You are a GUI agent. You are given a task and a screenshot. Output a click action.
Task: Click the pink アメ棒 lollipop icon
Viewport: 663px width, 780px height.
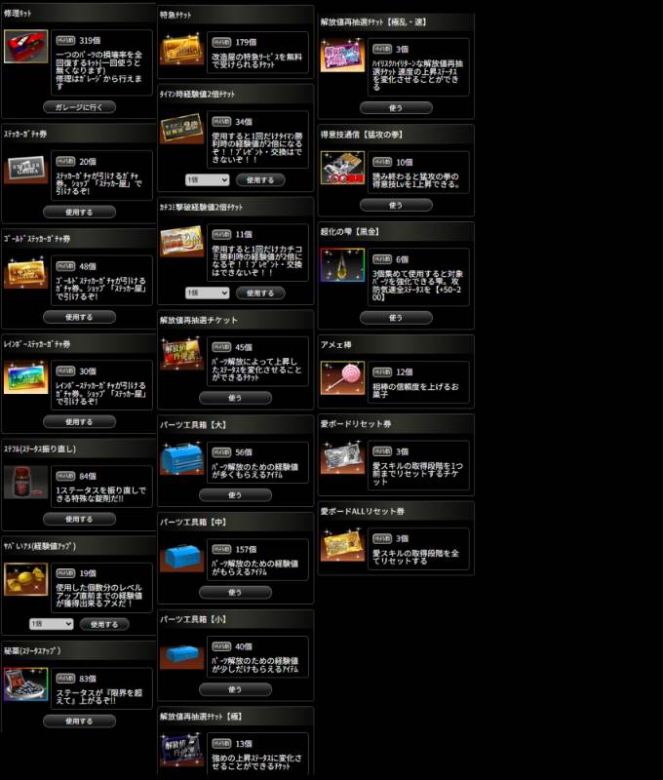(342, 378)
